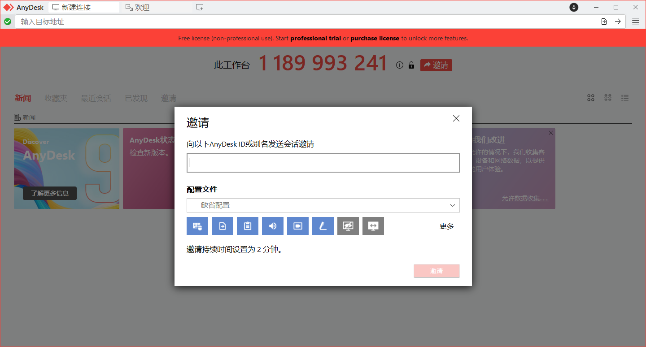Toggle audio transmission permission
The height and width of the screenshot is (347, 646).
click(x=273, y=226)
